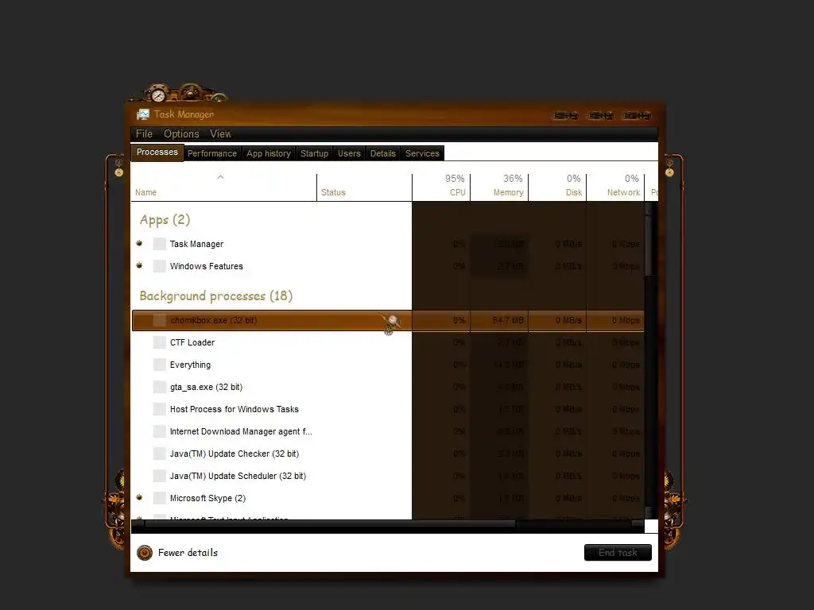The image size is (814, 610).
Task: Select Host Process for Windows Tasks
Action: pyautogui.click(x=388, y=409)
